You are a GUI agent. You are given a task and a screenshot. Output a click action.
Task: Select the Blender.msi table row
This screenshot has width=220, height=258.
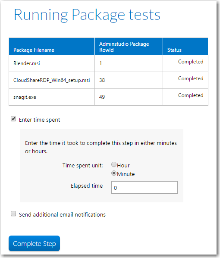(x=108, y=63)
